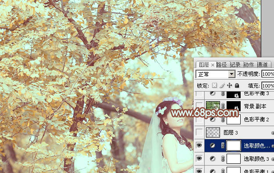Select mask thumbnail of 色彩平衡 1
This screenshot has width=274, height=173.
234,170
